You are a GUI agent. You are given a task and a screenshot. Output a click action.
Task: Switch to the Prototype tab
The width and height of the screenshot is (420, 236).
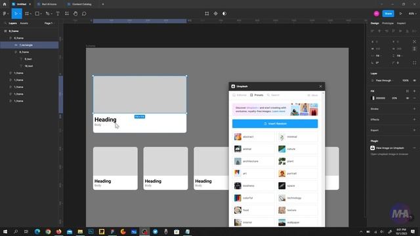(x=388, y=24)
